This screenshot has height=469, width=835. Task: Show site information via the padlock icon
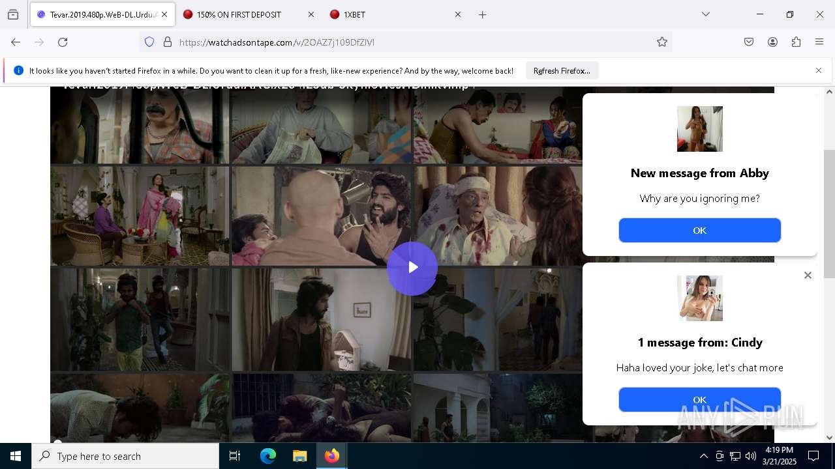tap(168, 42)
